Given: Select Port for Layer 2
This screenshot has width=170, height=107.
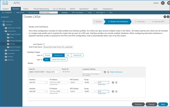Looking at the screenshot, I should click(47, 59).
